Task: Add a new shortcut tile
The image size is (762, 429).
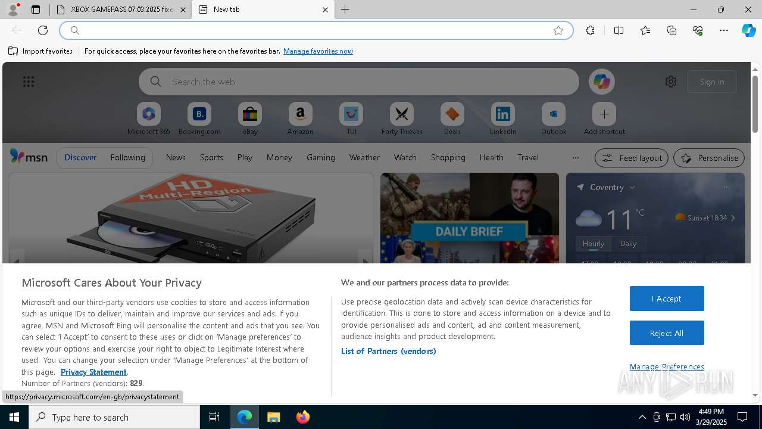Action: click(x=604, y=119)
